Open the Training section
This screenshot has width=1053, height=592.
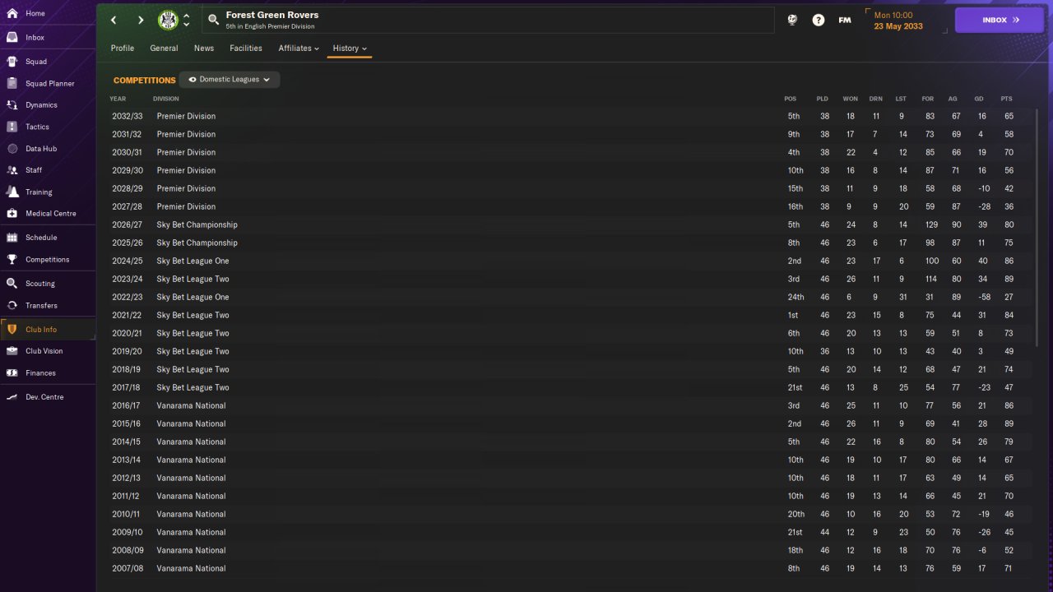(48, 192)
